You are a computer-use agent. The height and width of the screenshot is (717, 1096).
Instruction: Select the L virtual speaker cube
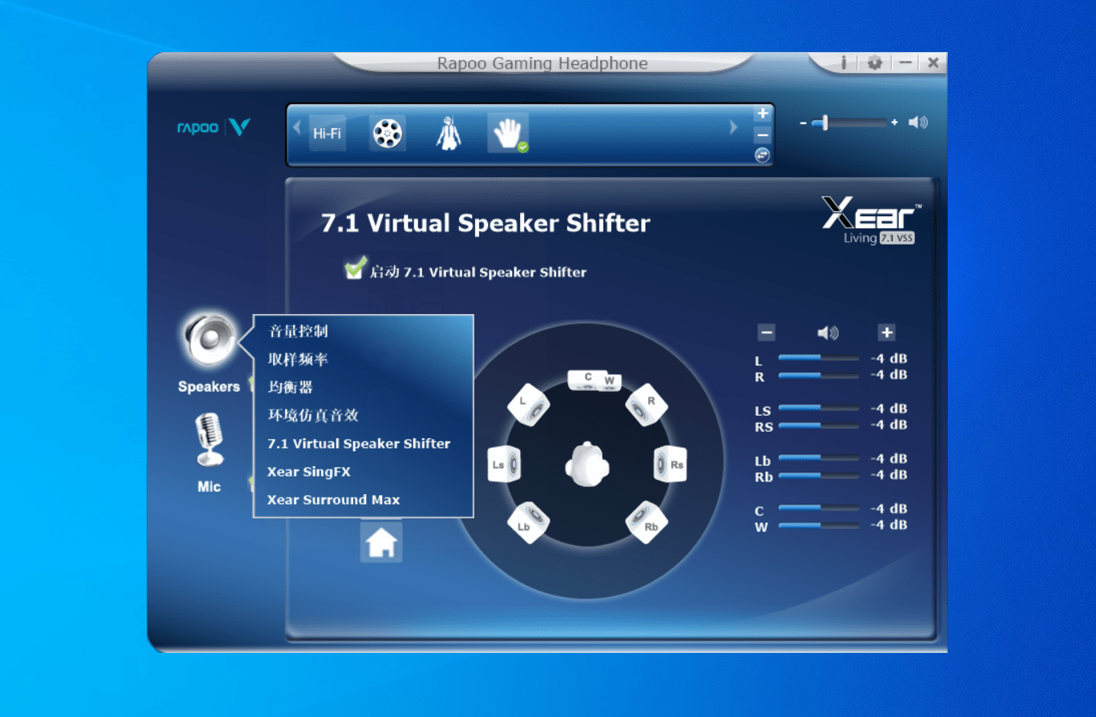(x=528, y=405)
